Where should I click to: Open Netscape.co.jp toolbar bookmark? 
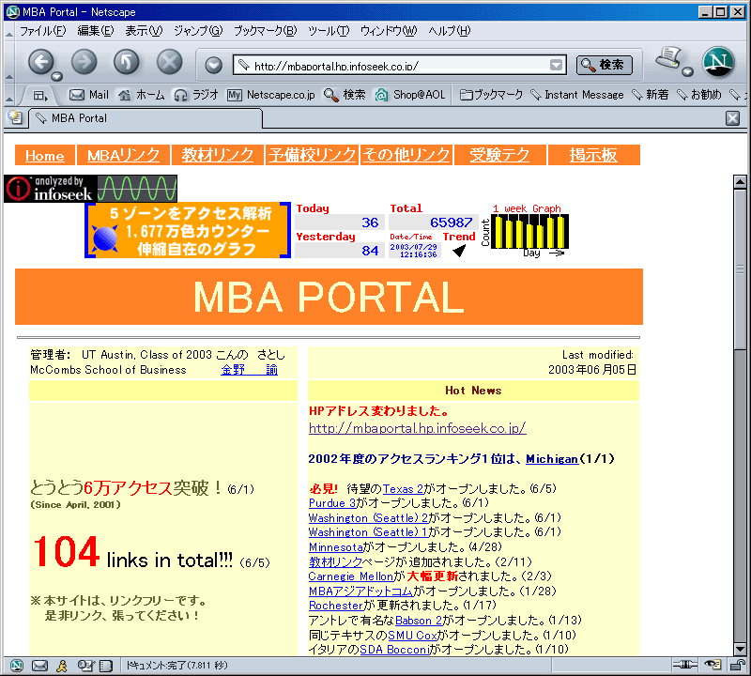coord(271,95)
